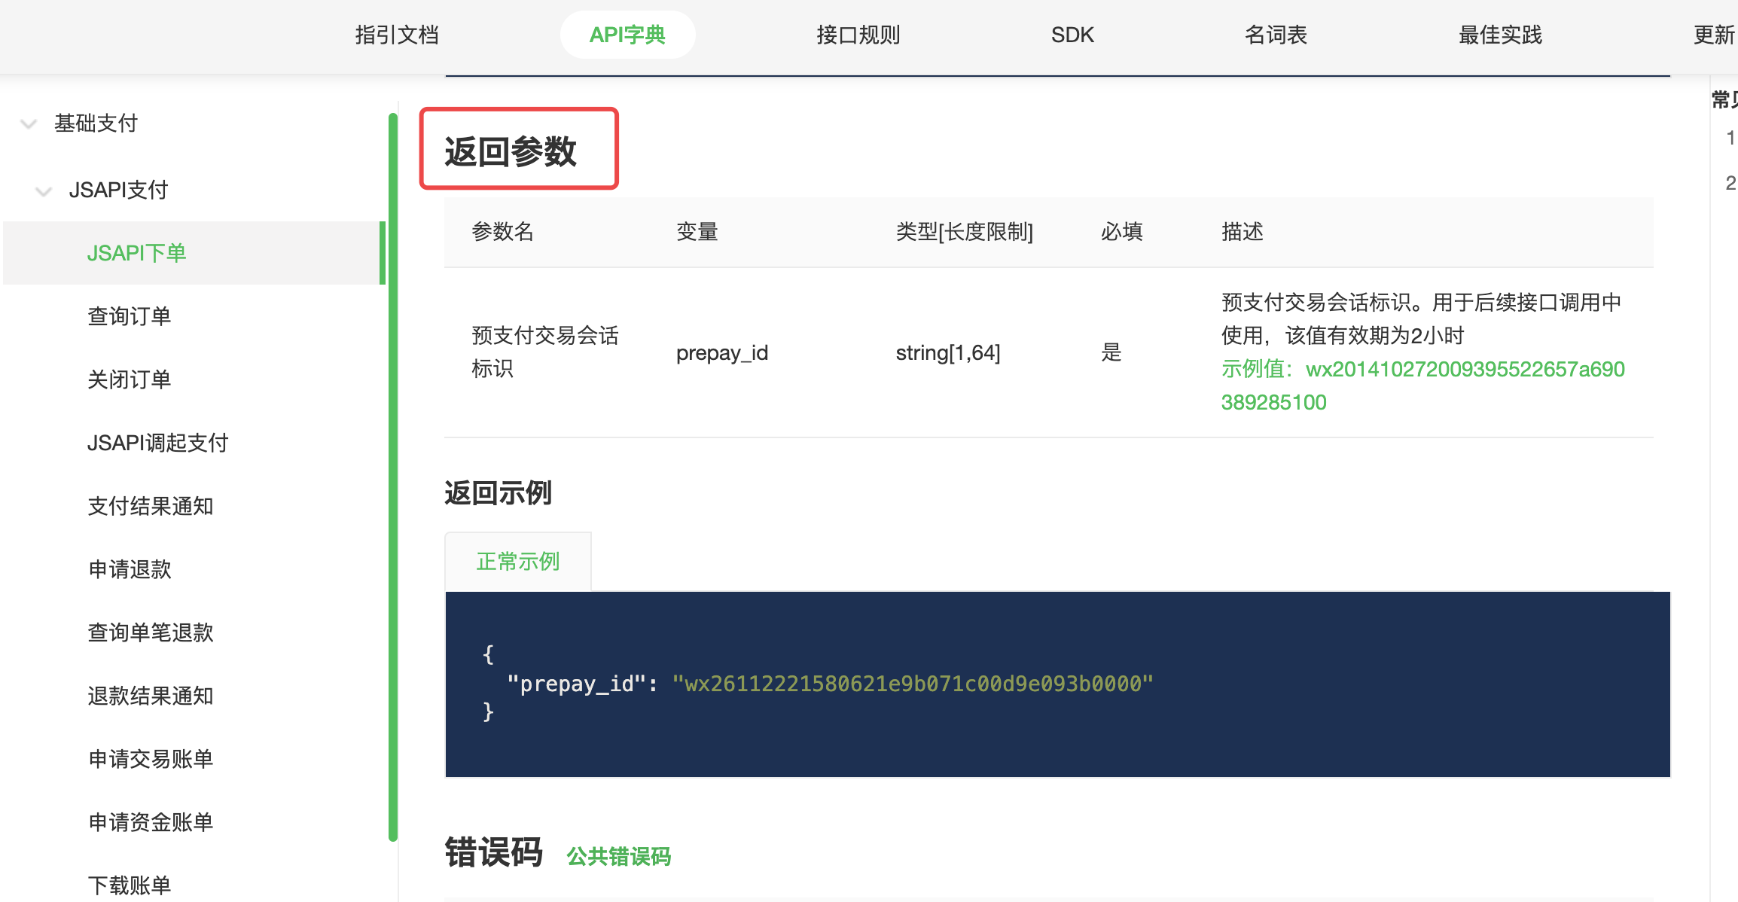Switch to the 指引文档 tab

(397, 35)
